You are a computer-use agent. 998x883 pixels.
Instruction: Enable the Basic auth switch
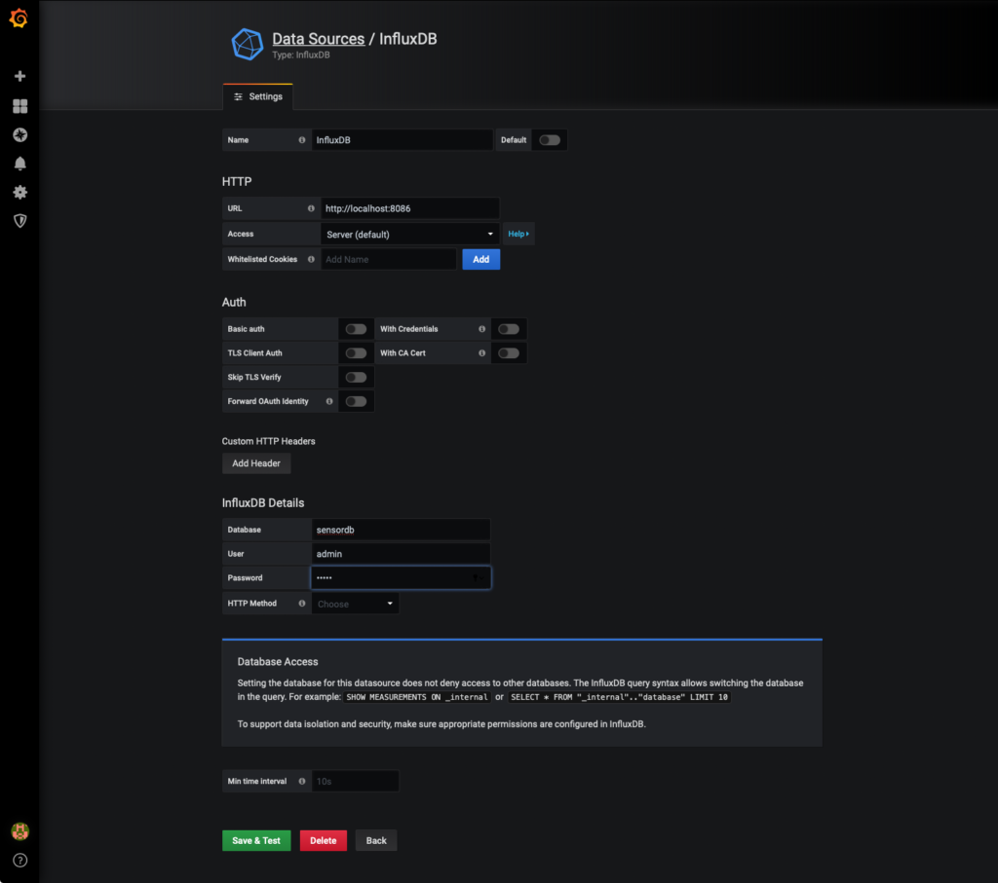[356, 329]
